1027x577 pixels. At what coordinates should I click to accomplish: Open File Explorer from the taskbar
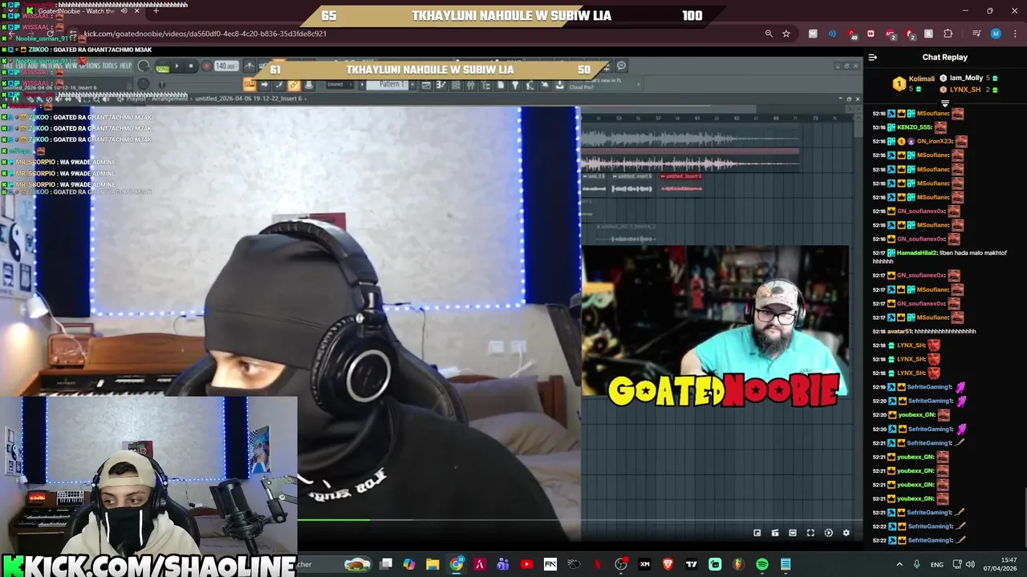click(x=432, y=564)
